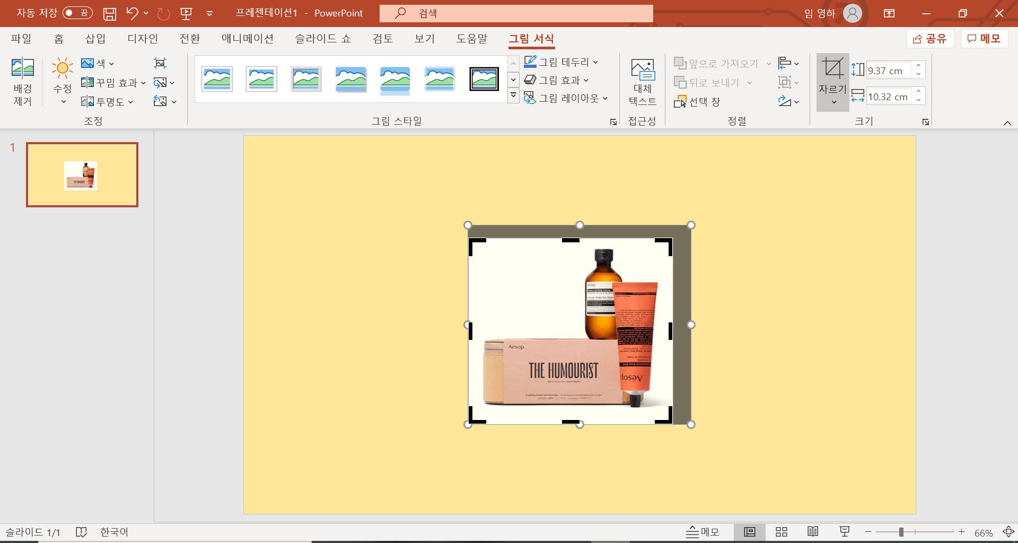Click the Redo icon in quick access toolbar
Image resolution: width=1018 pixels, height=543 pixels.
tap(163, 13)
